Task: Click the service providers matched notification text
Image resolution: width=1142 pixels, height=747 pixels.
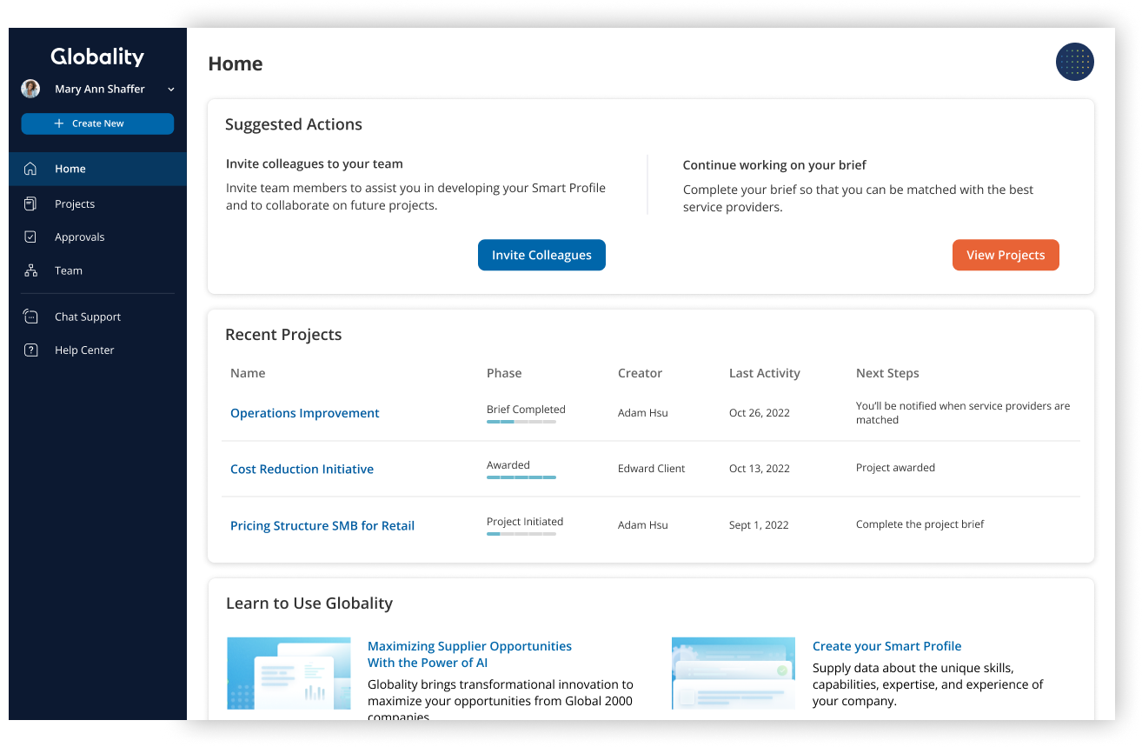Action: click(963, 413)
